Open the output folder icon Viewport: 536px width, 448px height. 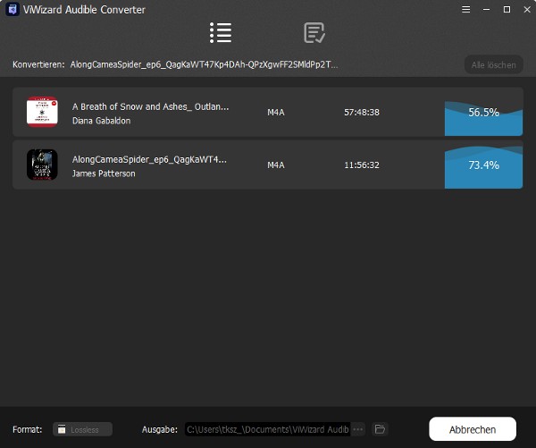pyautogui.click(x=380, y=429)
